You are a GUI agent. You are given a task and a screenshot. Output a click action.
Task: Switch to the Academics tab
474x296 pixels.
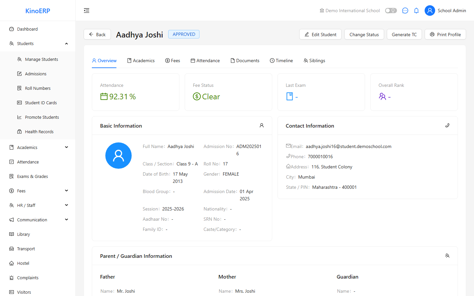(x=141, y=61)
